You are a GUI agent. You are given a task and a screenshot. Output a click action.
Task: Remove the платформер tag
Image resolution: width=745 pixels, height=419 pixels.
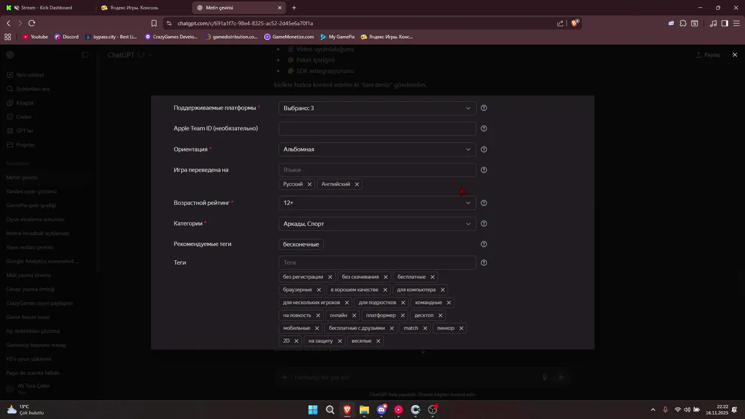[x=402, y=315]
